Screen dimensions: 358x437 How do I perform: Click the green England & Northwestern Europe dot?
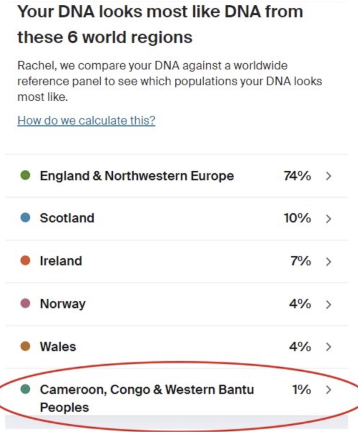[26, 175]
